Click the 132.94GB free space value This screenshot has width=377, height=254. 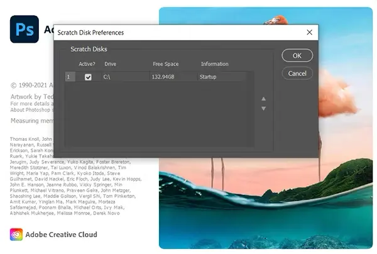coord(165,77)
